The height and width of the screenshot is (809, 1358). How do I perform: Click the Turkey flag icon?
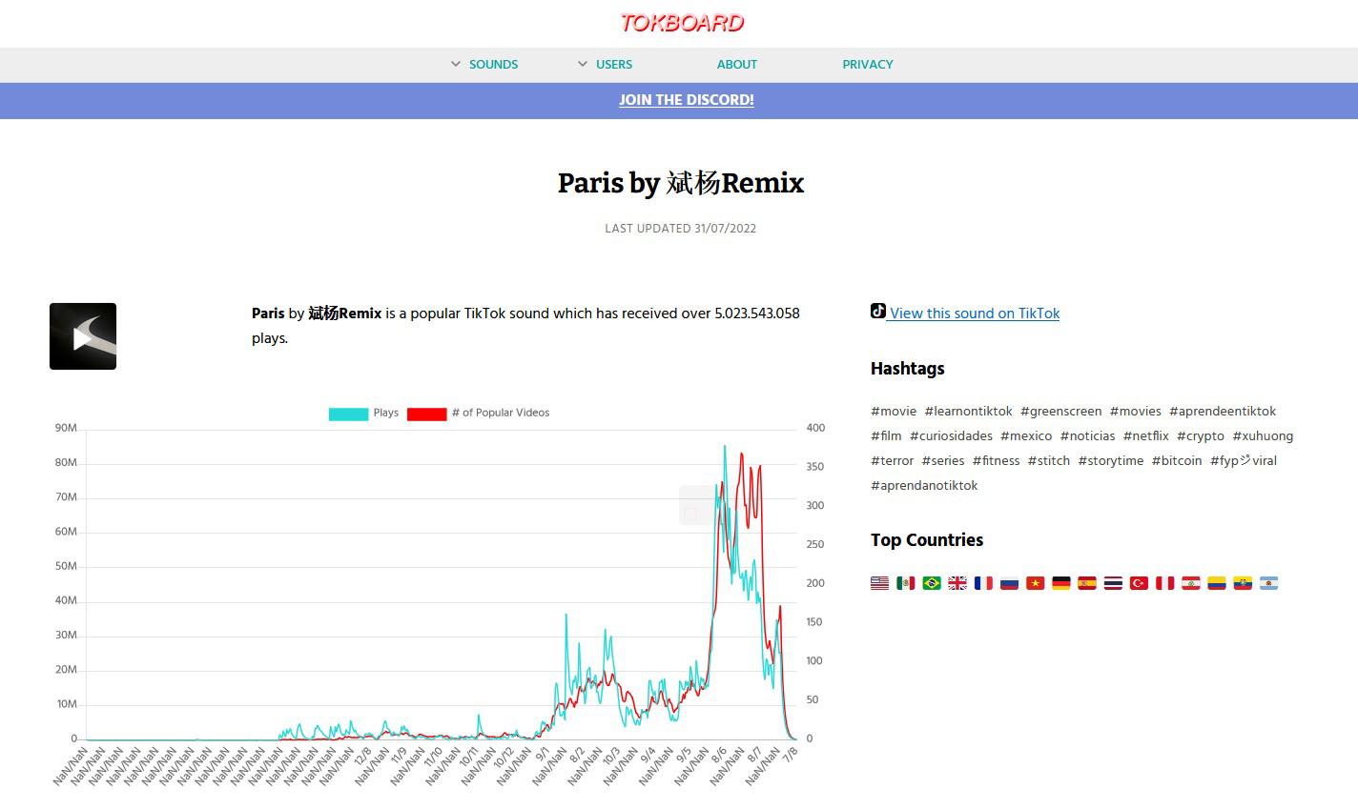click(x=1139, y=583)
